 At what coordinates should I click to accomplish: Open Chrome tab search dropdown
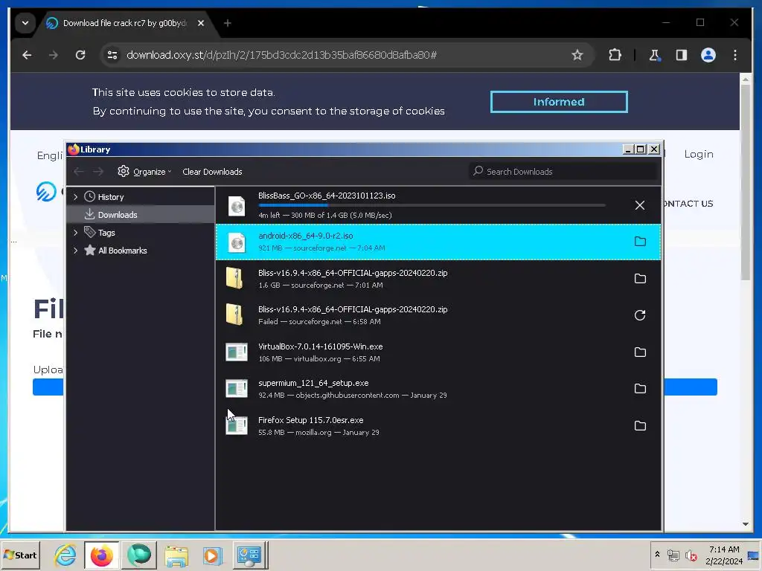click(x=25, y=23)
